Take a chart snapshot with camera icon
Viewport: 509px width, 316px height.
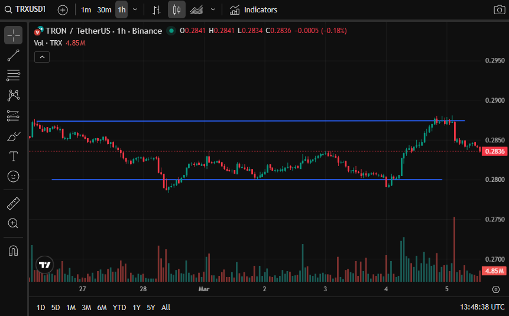point(500,9)
